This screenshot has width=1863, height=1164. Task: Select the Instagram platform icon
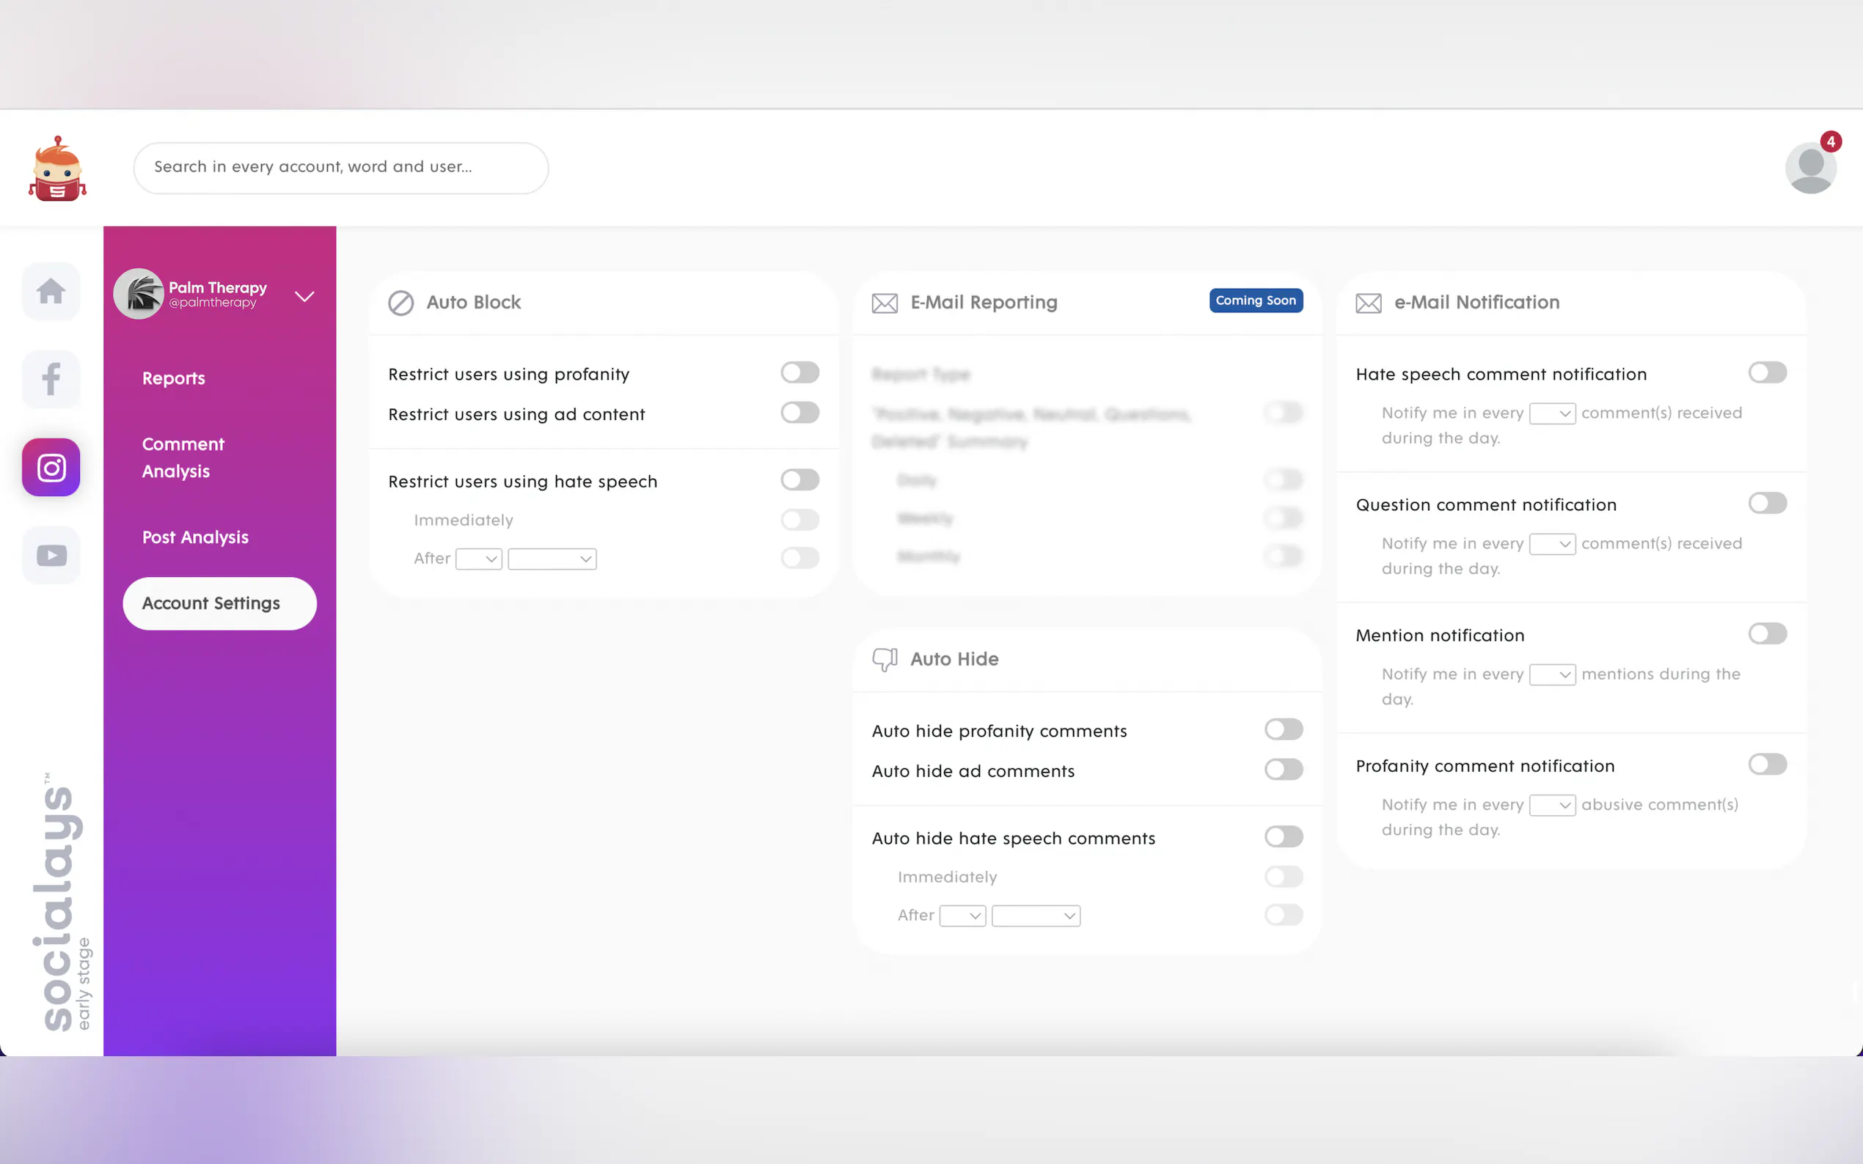click(x=51, y=468)
